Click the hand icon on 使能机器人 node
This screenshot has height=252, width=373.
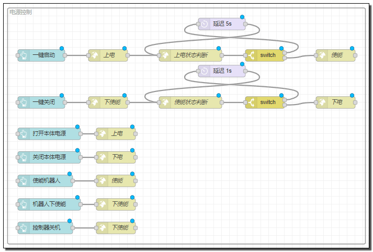point(24,181)
